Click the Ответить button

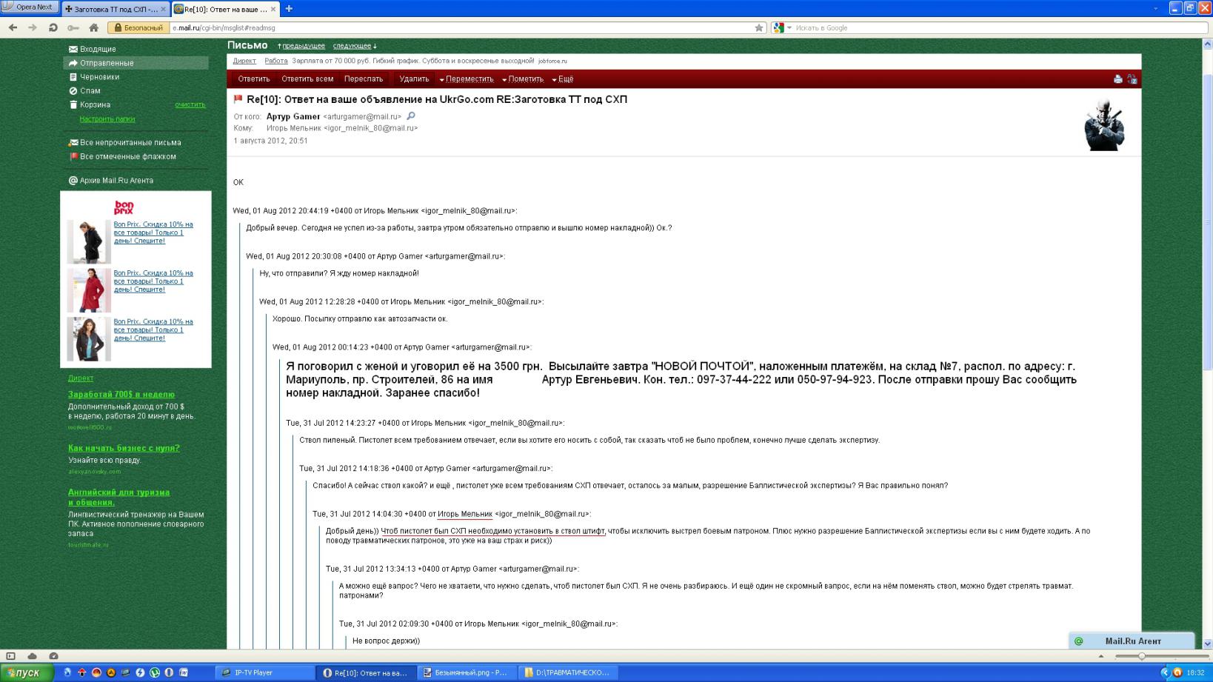pos(253,79)
